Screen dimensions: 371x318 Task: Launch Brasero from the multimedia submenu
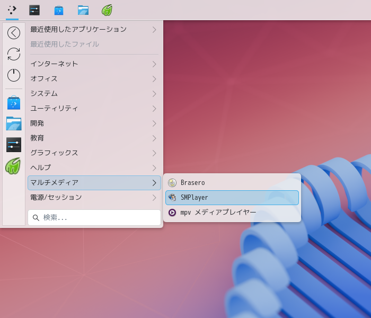click(232, 183)
